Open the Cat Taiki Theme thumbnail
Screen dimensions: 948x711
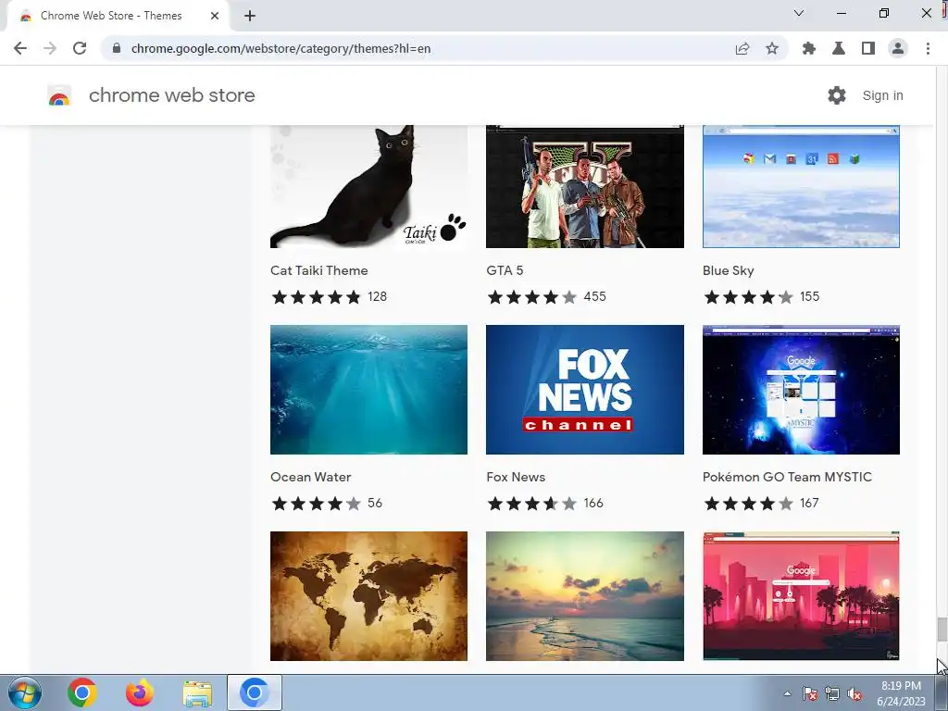point(368,186)
